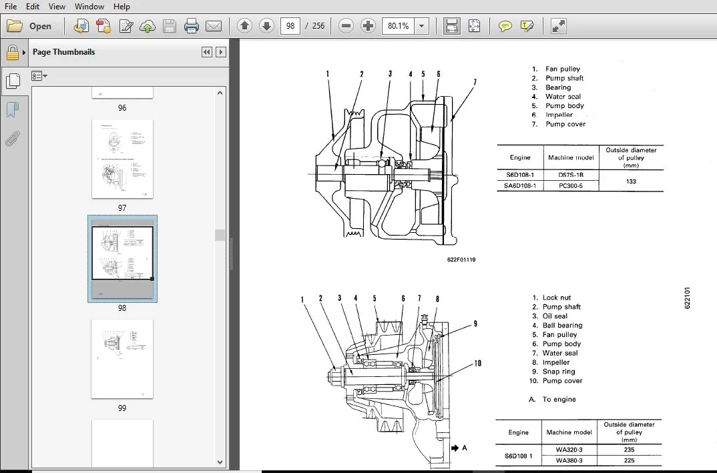Click the text 'Pump cover' item 7
This screenshot has width=717, height=473.
point(565,124)
